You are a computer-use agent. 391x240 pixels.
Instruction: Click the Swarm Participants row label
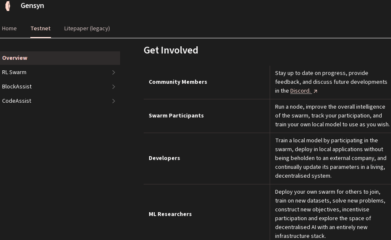(176, 116)
